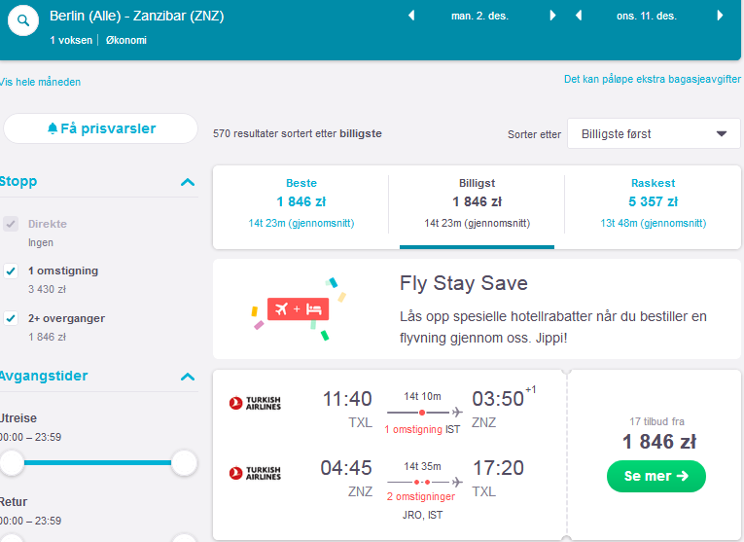
Task: Go to previous departure date arrow
Action: [x=411, y=16]
